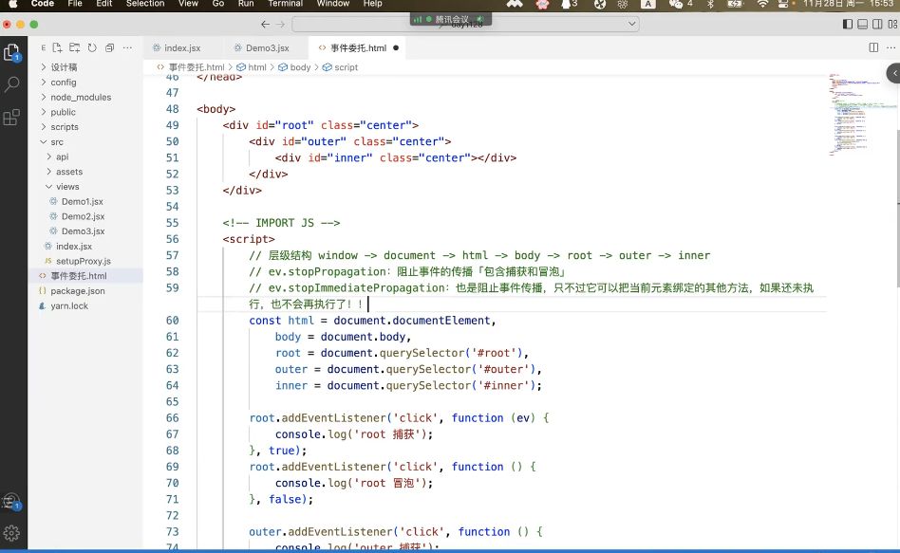
Task: Click the html breadcrumb segment
Action: (252, 67)
